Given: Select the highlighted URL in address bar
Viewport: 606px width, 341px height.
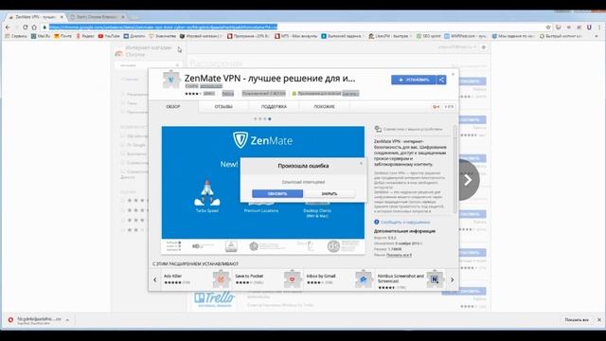Looking at the screenshot, I should tap(163, 27).
